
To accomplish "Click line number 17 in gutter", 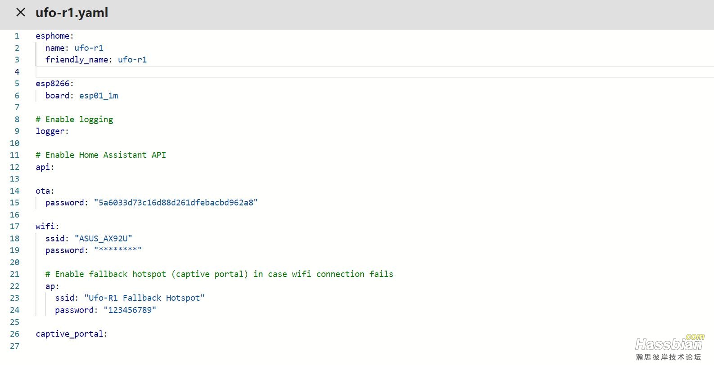I will pyautogui.click(x=14, y=227).
